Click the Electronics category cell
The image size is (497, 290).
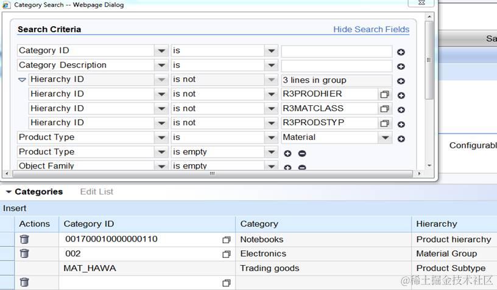pyautogui.click(x=323, y=254)
